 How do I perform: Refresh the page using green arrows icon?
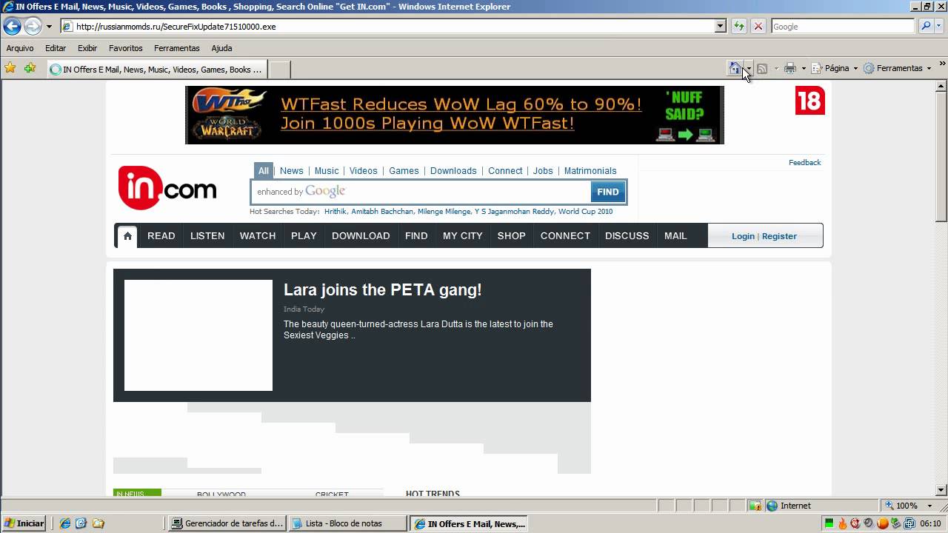(738, 27)
